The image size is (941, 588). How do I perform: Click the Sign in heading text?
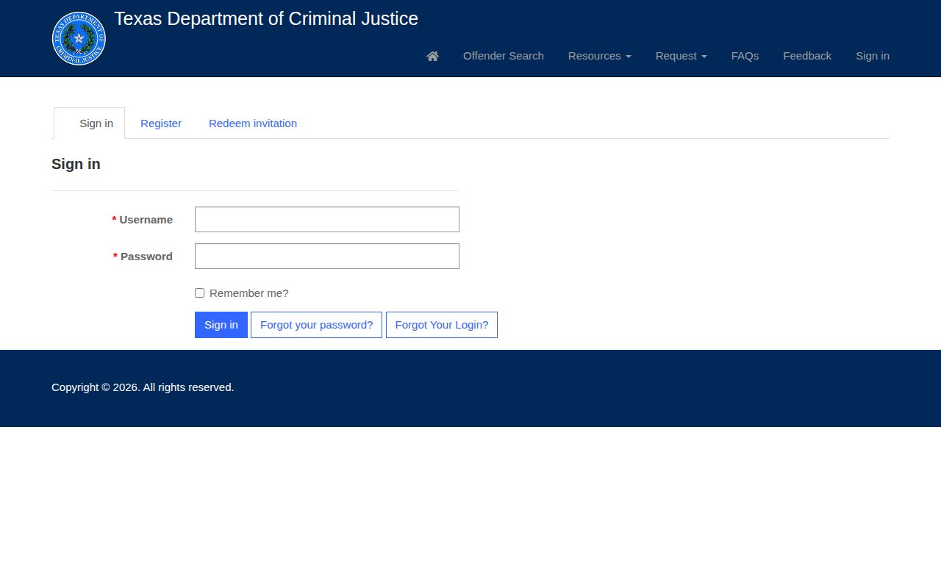coord(76,164)
